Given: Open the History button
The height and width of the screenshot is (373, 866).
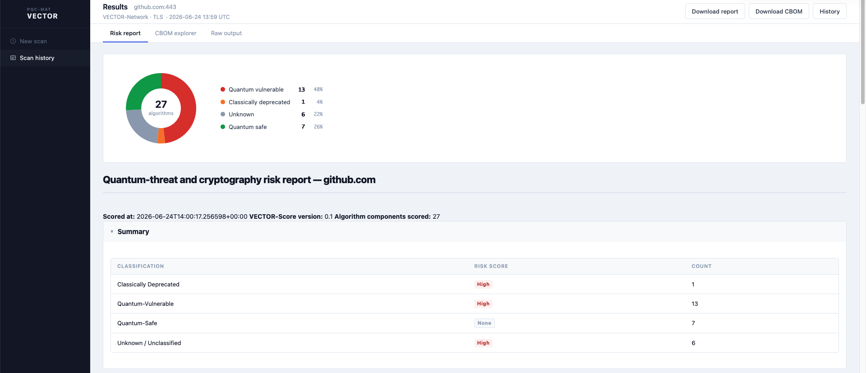Looking at the screenshot, I should tap(829, 11).
